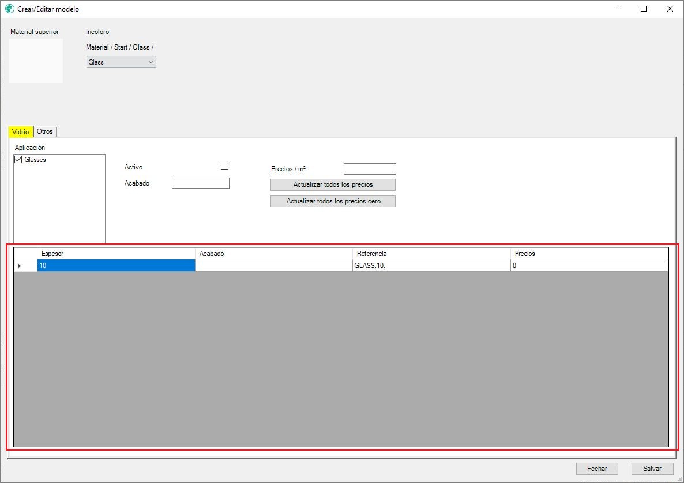This screenshot has width=684, height=483.
Task: Select the GLASS.10. reference cell
Action: pos(431,266)
